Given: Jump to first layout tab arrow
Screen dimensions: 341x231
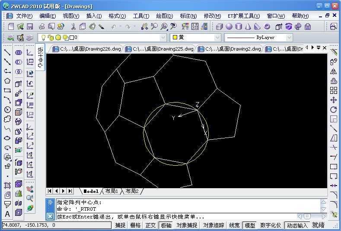Looking at the screenshot, I should pos(50,191).
